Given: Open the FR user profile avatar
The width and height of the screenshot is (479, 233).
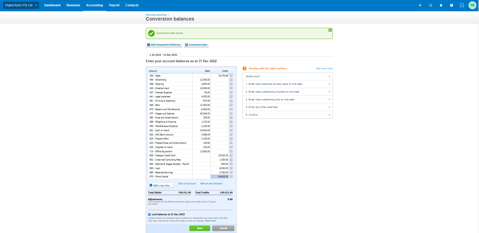Looking at the screenshot, I should [x=472, y=5].
